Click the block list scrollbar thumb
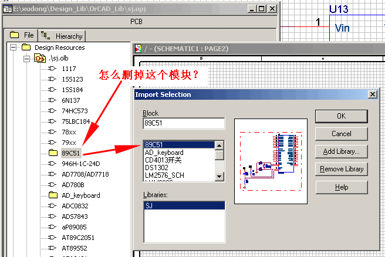 pos(219,155)
